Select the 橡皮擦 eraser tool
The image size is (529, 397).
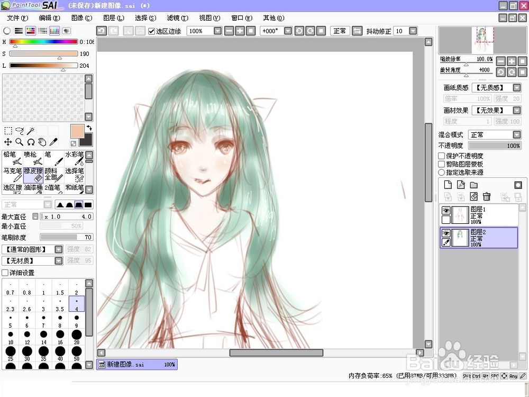pos(33,175)
